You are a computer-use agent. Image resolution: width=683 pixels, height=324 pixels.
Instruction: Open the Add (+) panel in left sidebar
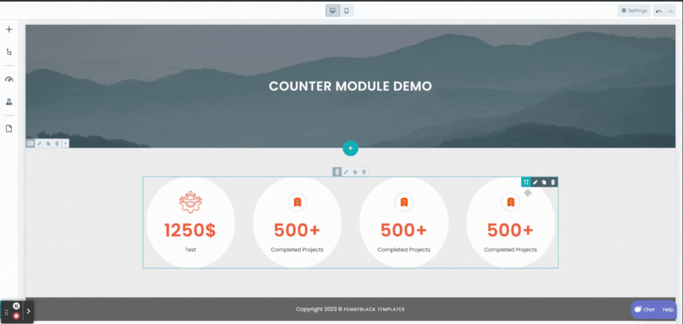tap(9, 29)
